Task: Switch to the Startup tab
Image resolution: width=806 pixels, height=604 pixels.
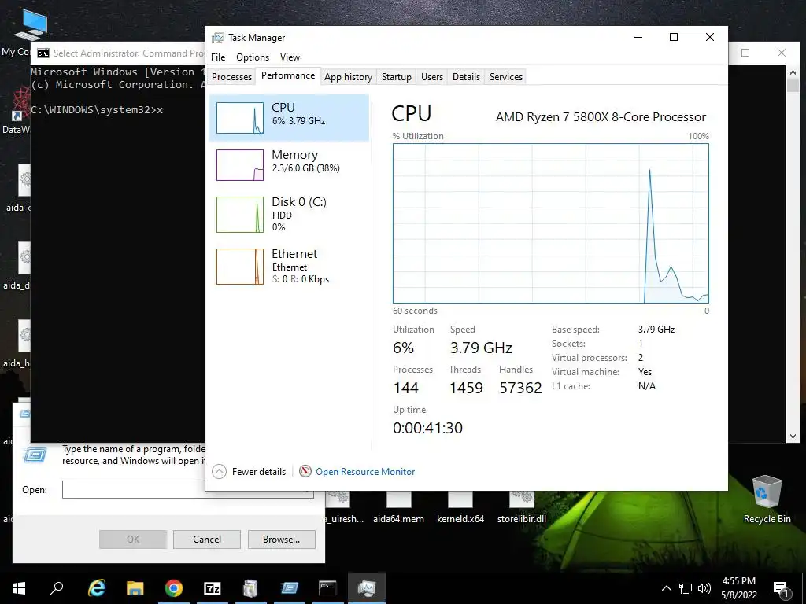Action: (x=397, y=77)
